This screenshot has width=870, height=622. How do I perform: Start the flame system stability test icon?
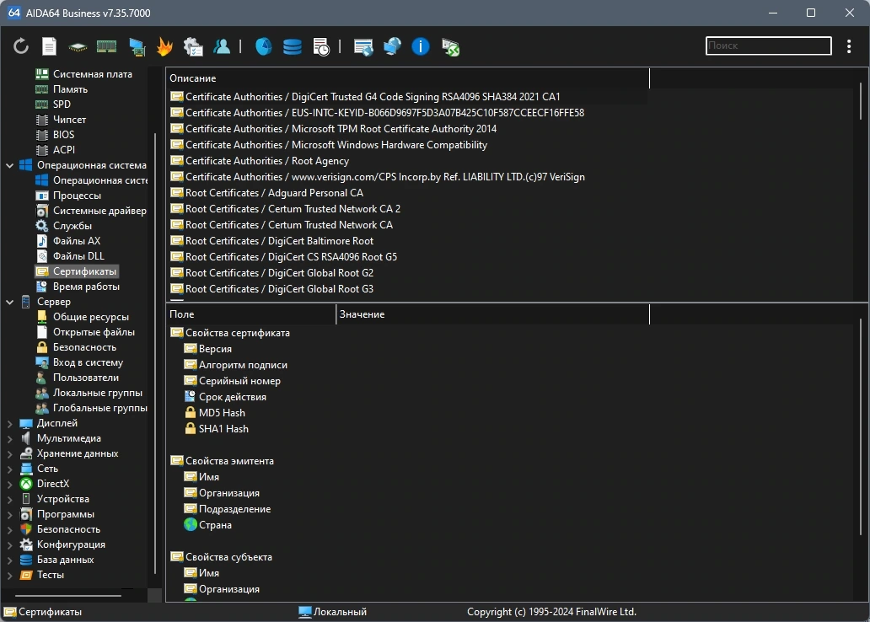(x=164, y=46)
